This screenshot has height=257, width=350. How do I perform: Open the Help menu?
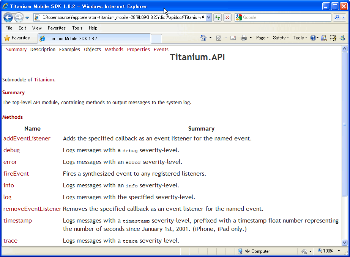(93, 28)
